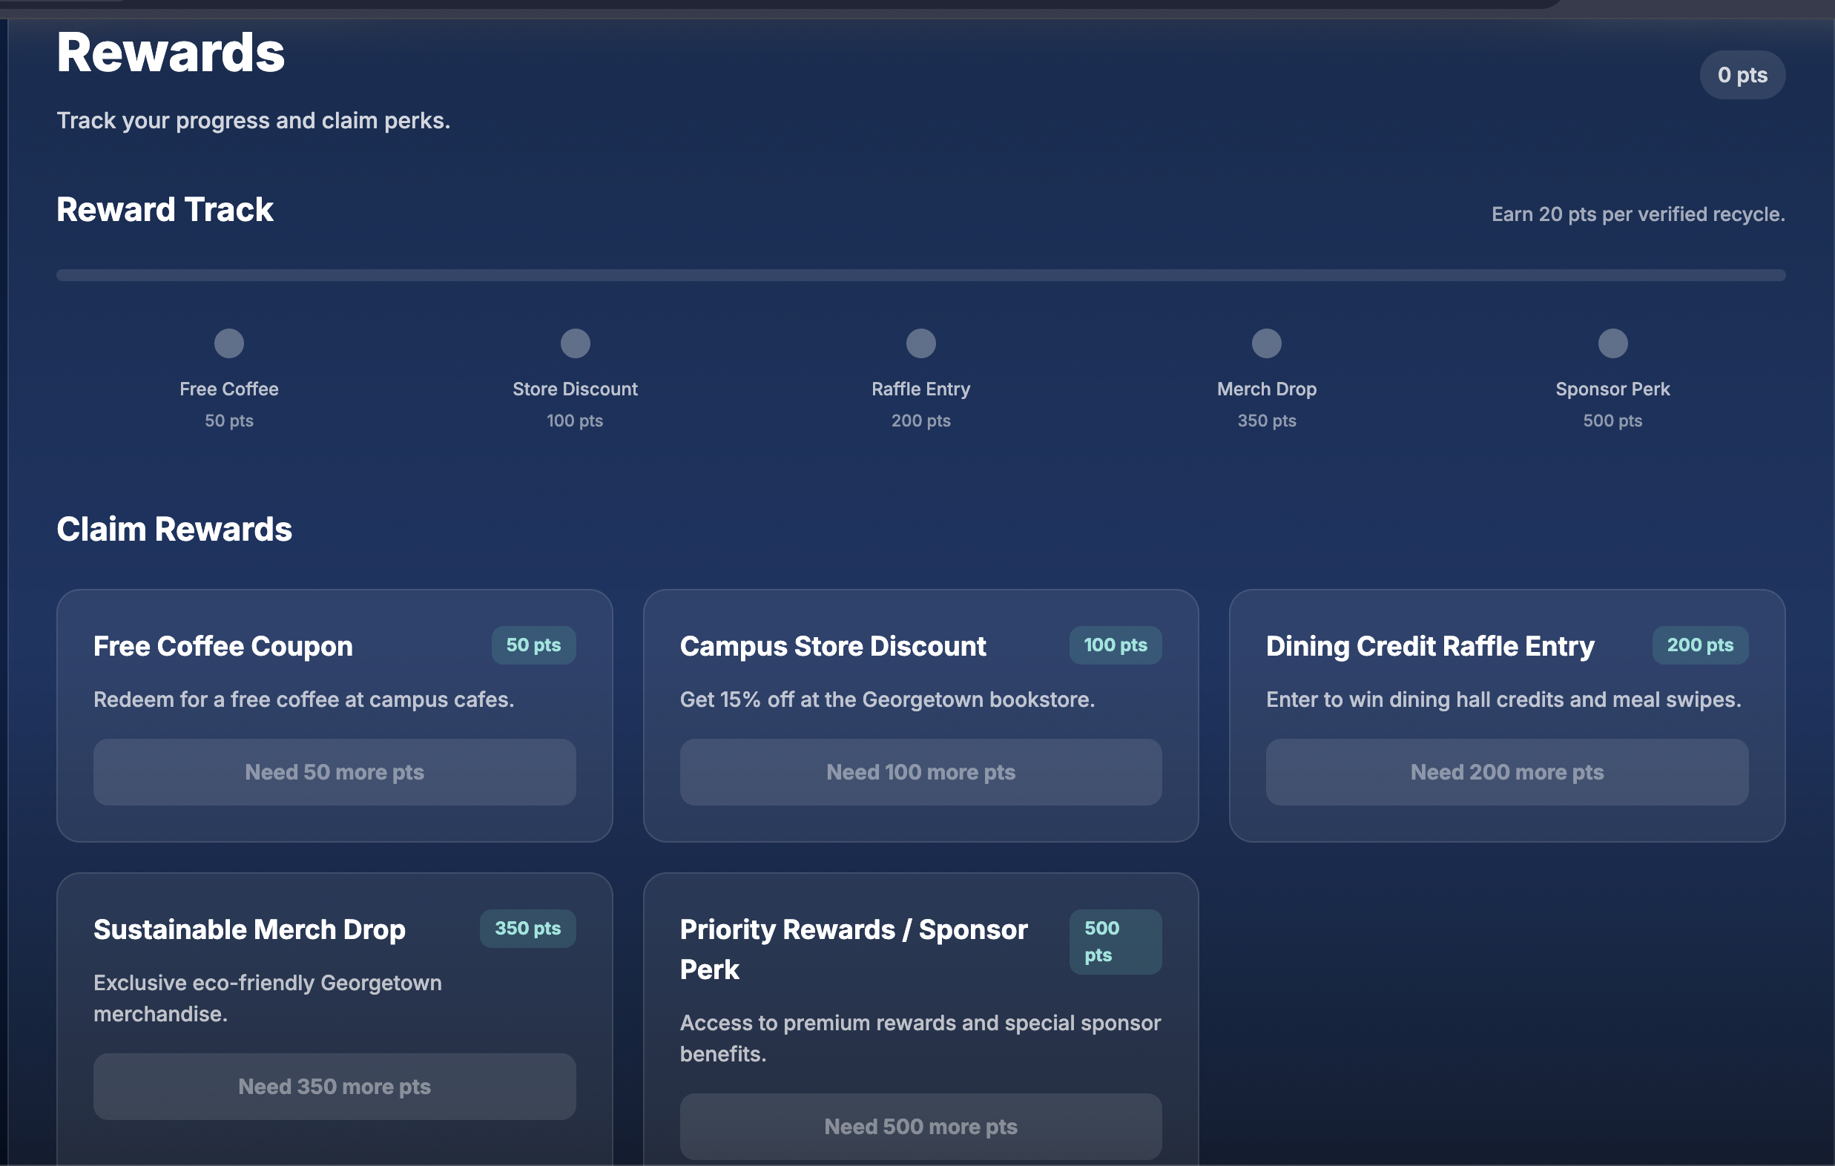Screen dimensions: 1835x1166
Task: Click the 100 pts badge on Campus Store Discount
Action: coord(1115,645)
